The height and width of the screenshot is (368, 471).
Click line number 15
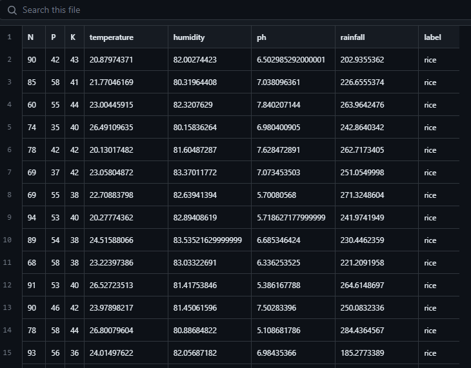(x=7, y=353)
